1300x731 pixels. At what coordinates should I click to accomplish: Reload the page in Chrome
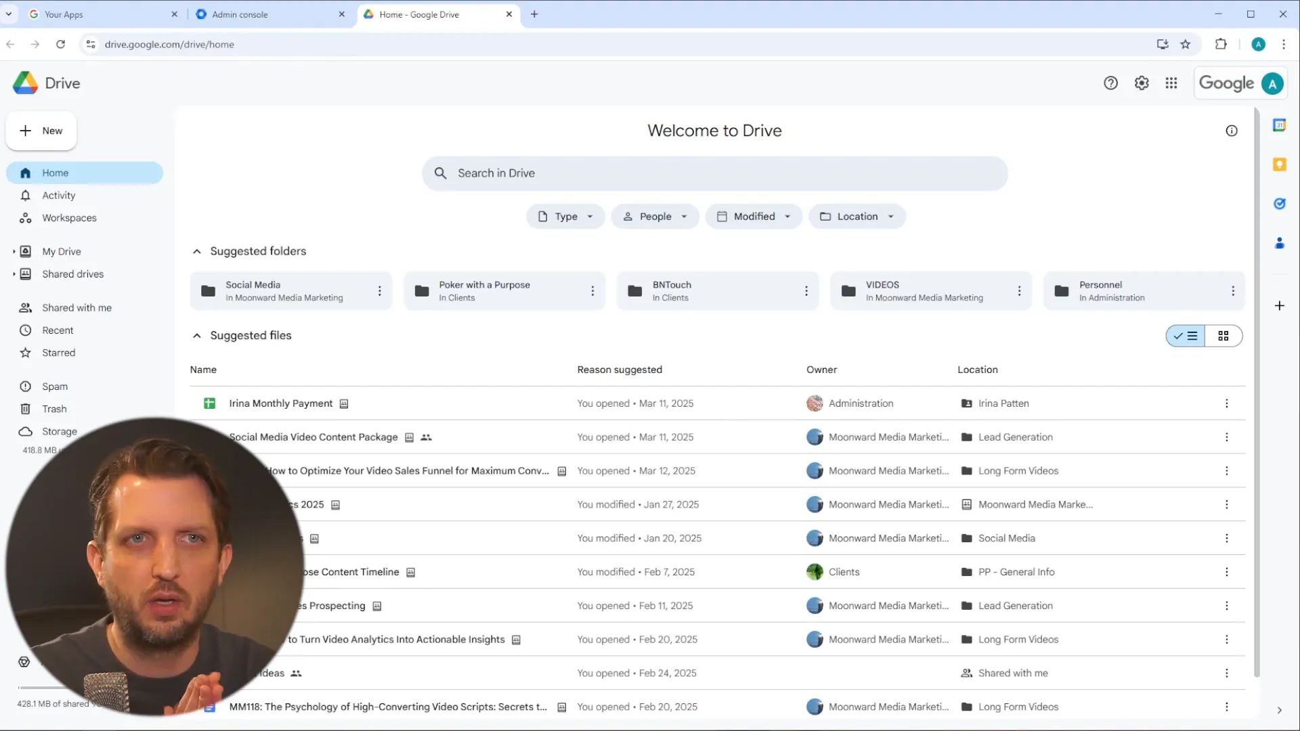coord(60,45)
